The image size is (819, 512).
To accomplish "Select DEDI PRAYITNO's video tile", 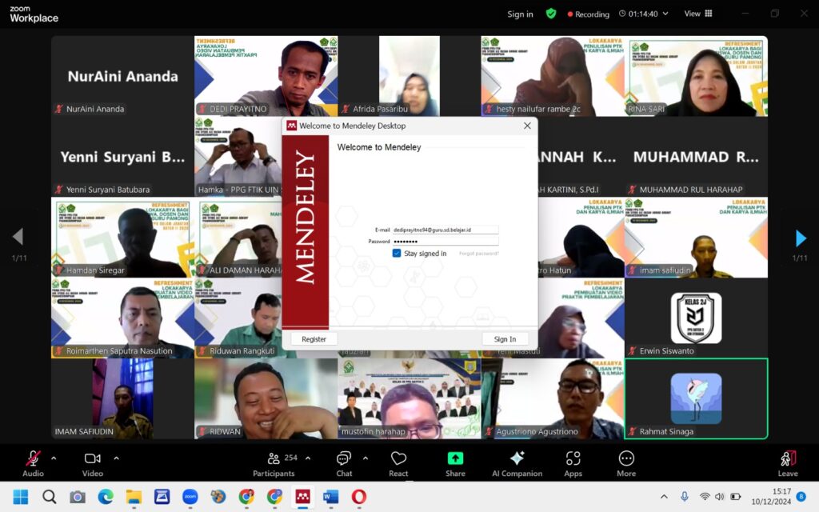I will click(x=266, y=76).
